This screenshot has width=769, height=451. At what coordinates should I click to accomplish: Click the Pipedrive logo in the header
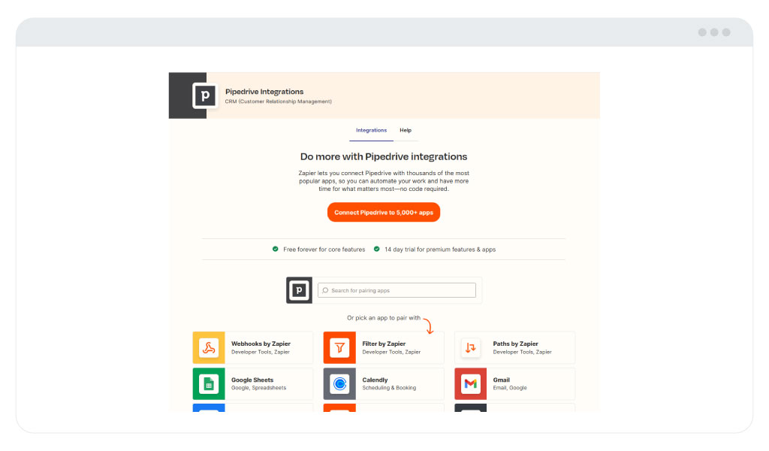pos(205,95)
